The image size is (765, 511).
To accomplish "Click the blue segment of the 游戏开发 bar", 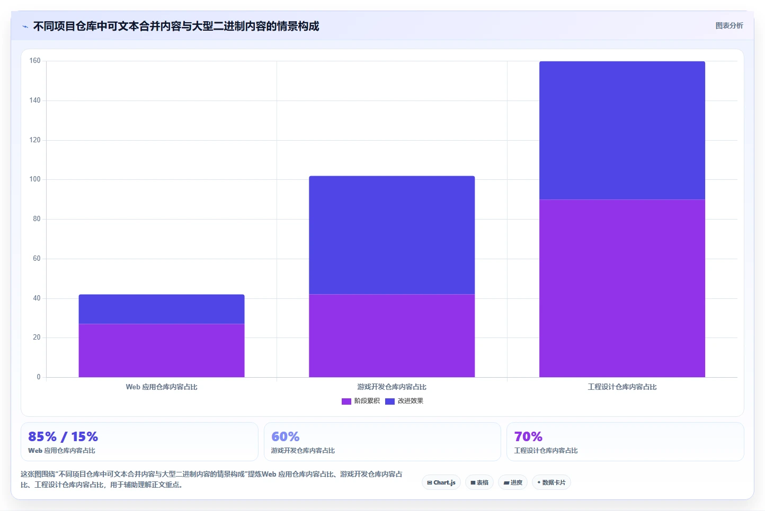I will pyautogui.click(x=392, y=235).
